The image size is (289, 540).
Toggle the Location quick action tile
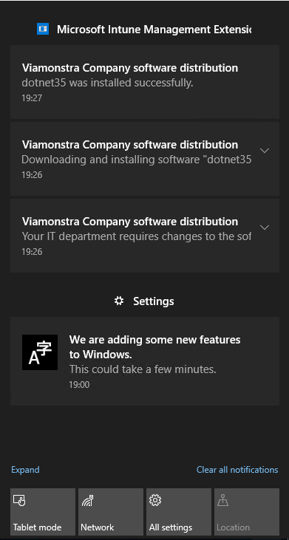pos(247,512)
